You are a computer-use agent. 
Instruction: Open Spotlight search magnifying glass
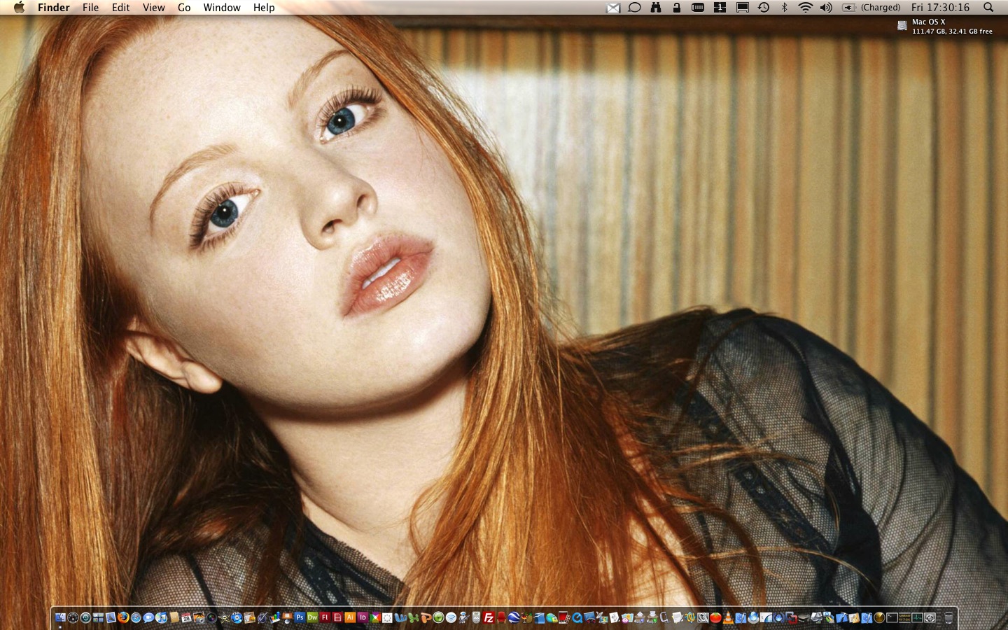tap(988, 8)
